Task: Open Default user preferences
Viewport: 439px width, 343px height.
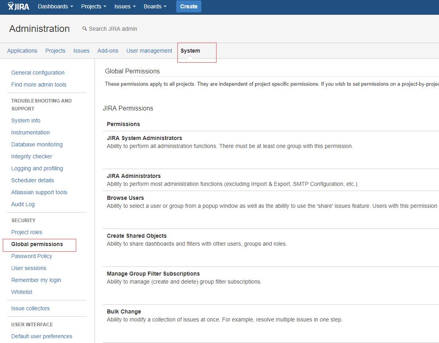Action: [42, 336]
